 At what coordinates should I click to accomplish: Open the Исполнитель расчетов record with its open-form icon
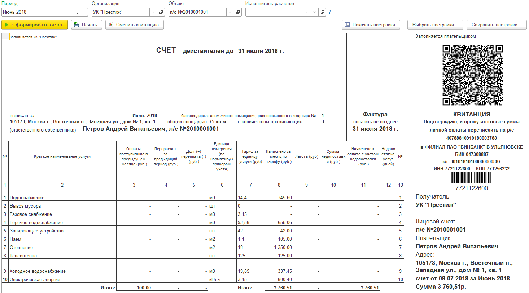(322, 12)
